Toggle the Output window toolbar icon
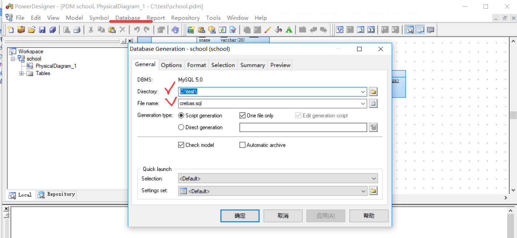The height and width of the screenshot is (238, 517). point(420,30)
